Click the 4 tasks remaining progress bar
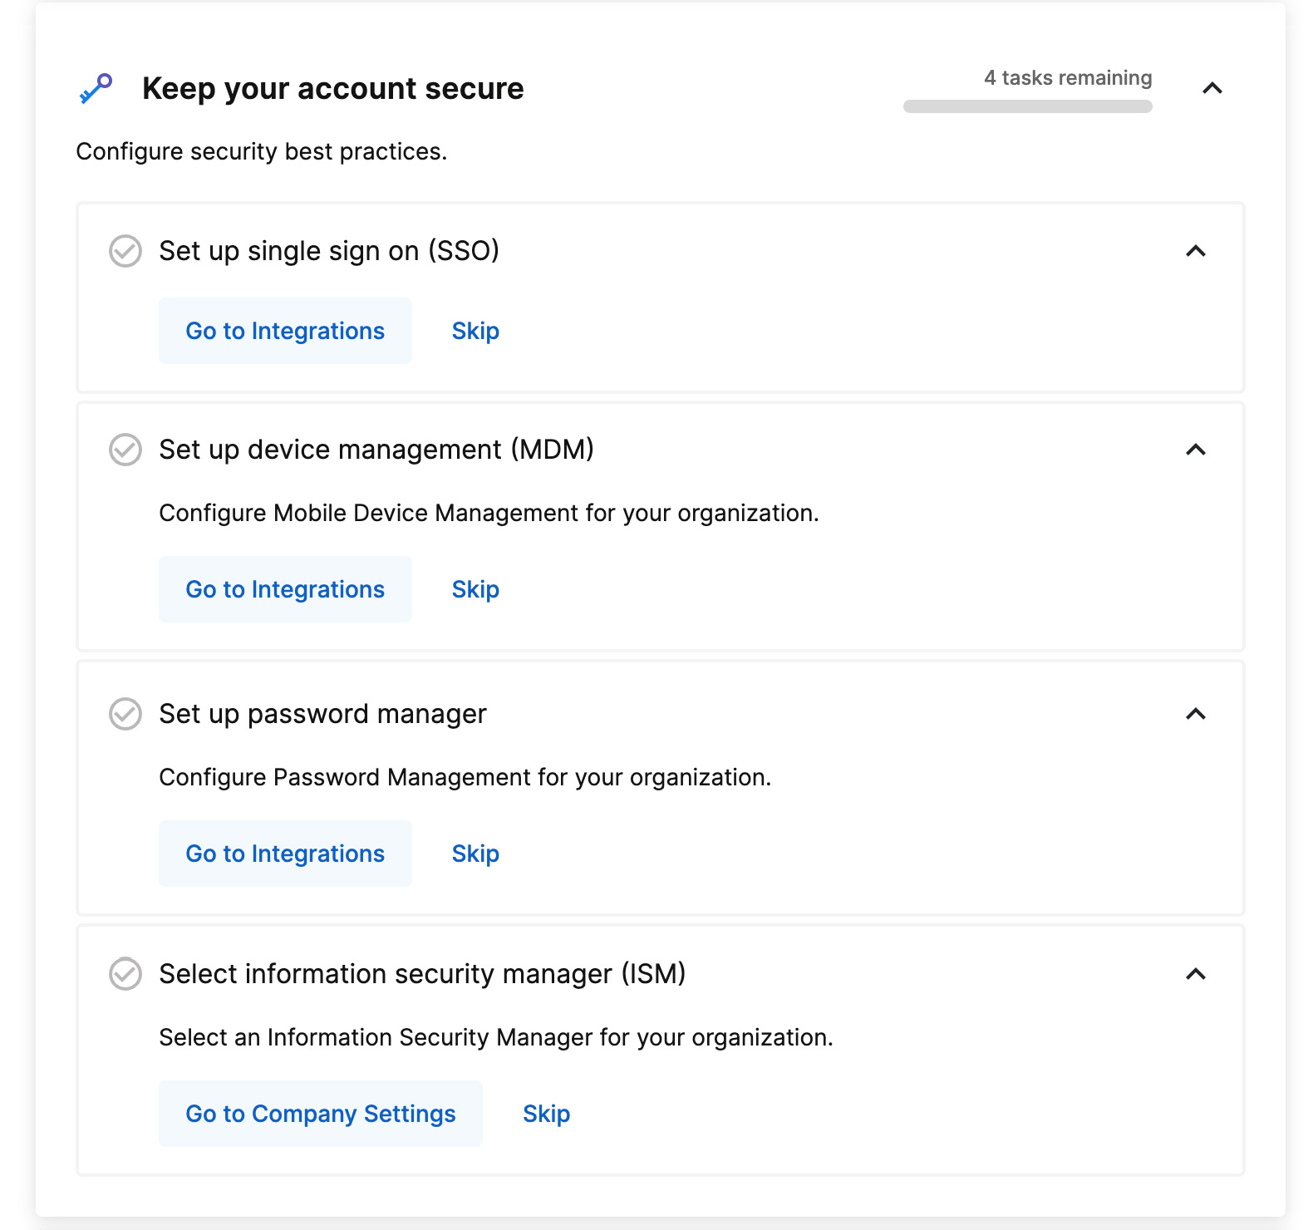 (x=1027, y=106)
